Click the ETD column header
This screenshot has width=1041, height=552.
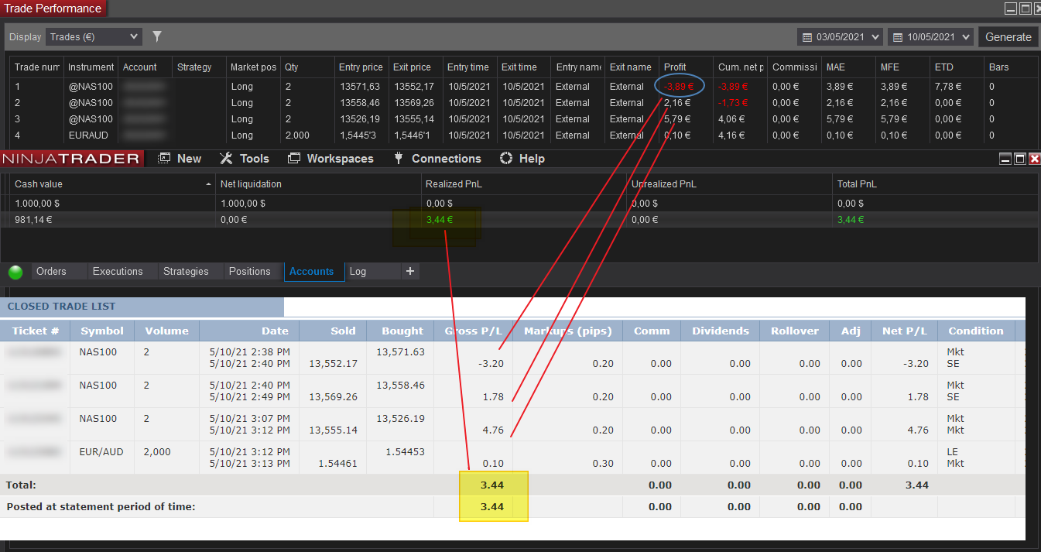click(957, 67)
